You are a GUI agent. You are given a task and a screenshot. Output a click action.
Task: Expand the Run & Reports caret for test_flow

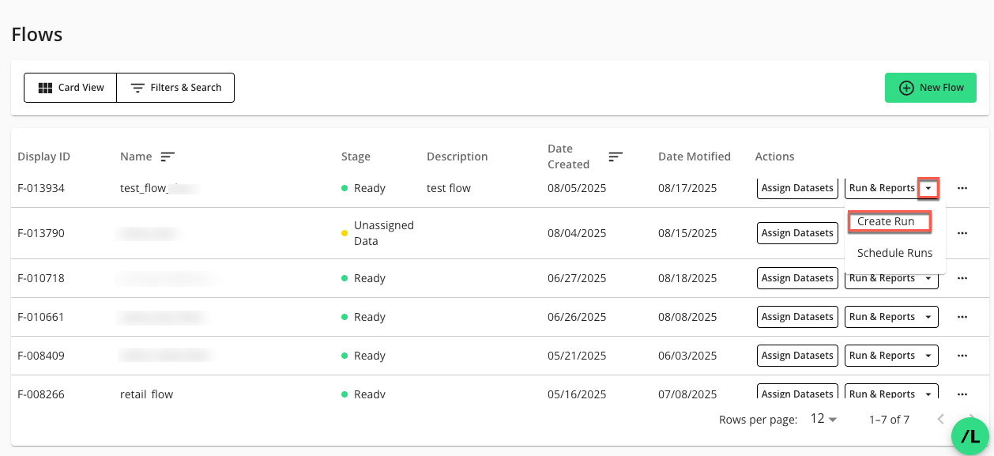(928, 187)
